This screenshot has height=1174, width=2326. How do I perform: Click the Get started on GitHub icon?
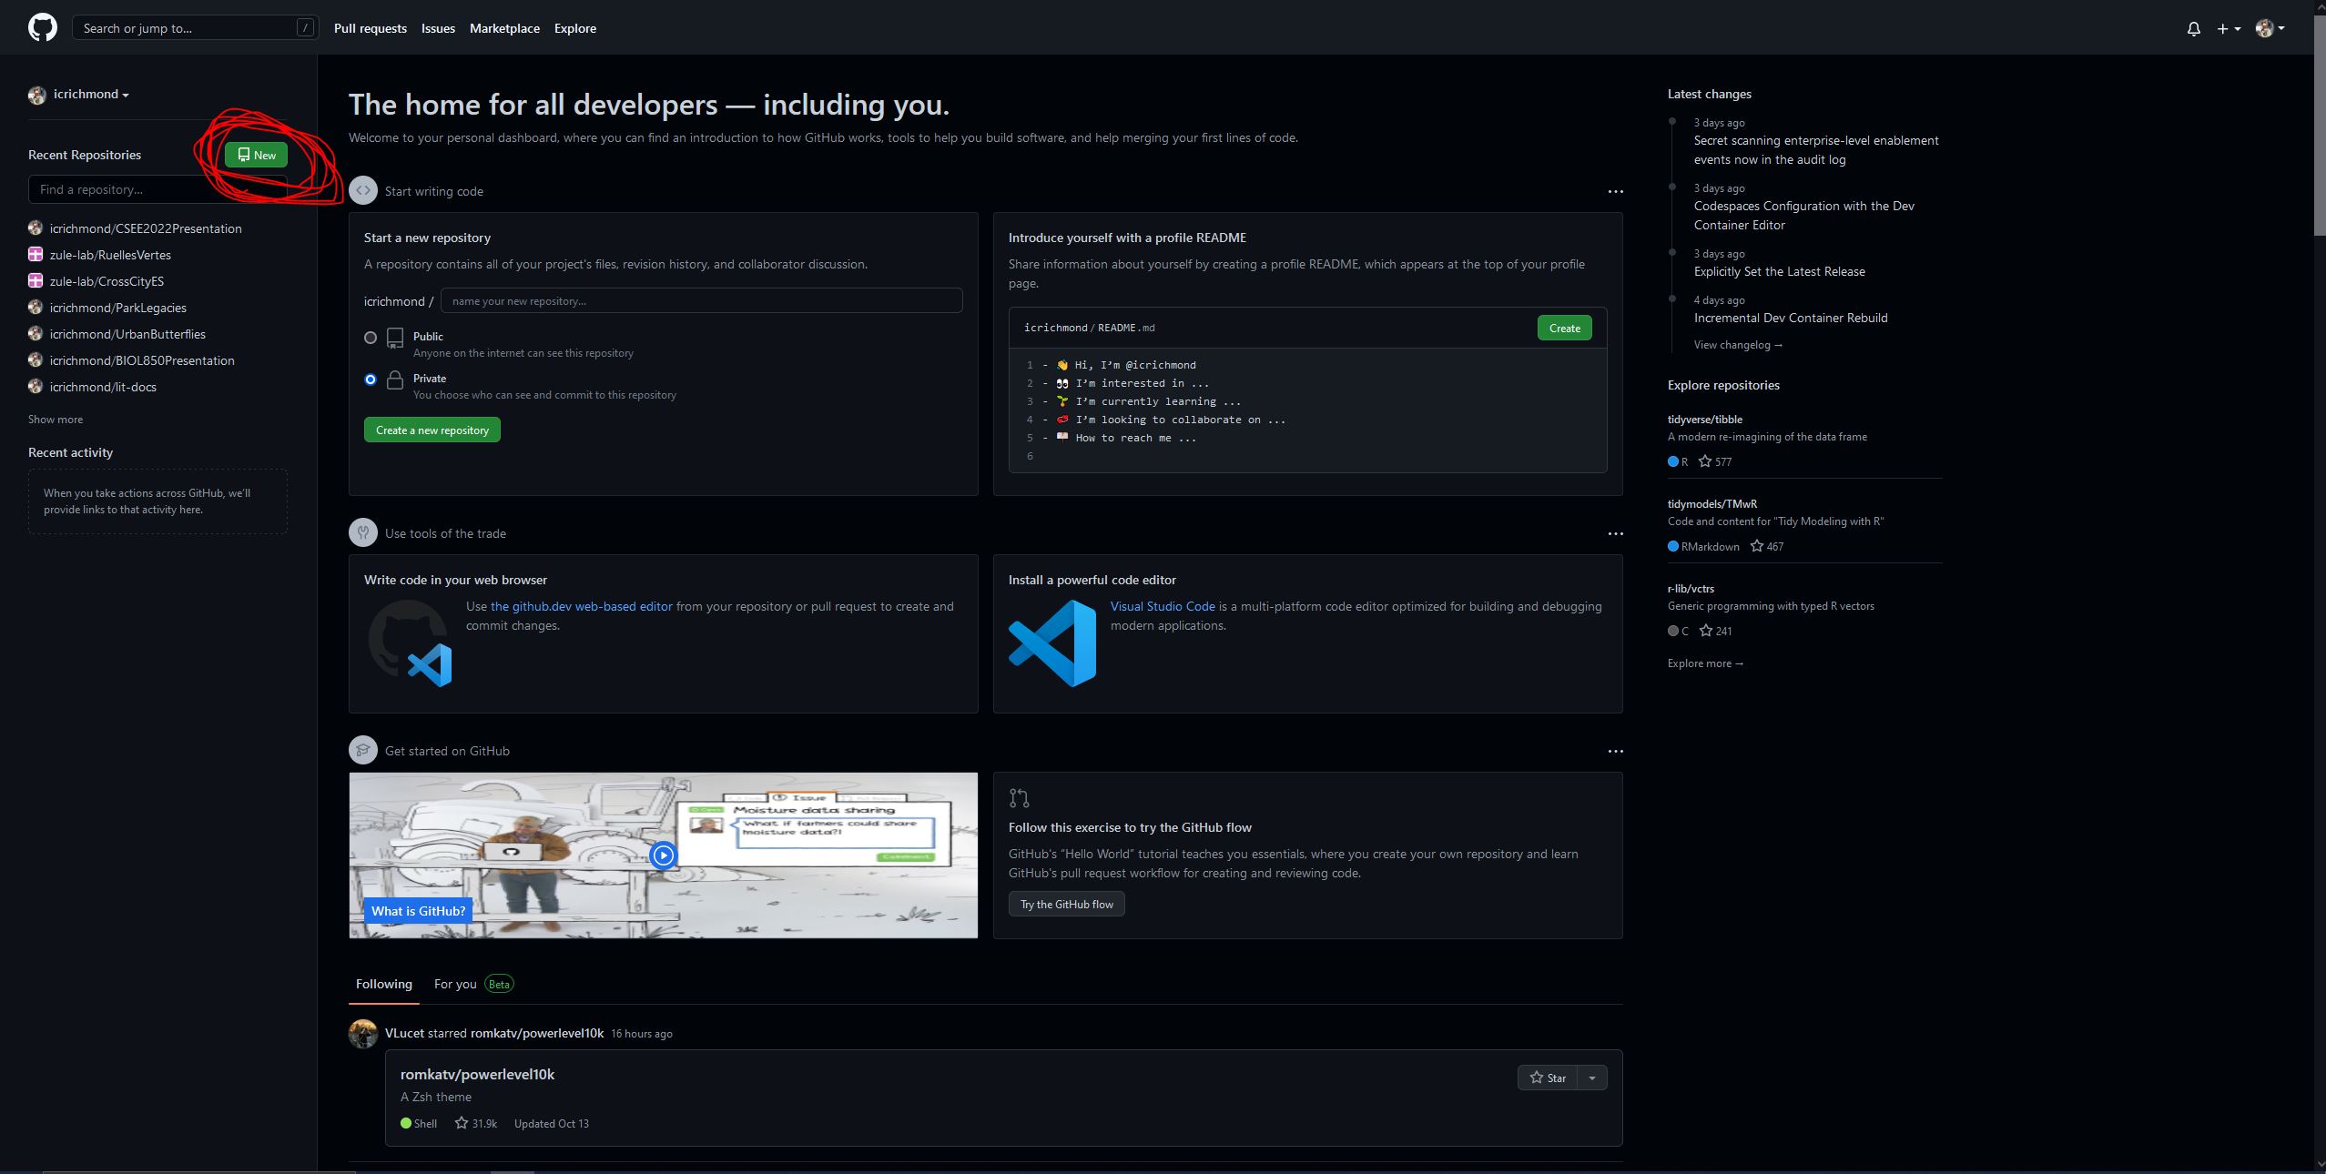362,751
